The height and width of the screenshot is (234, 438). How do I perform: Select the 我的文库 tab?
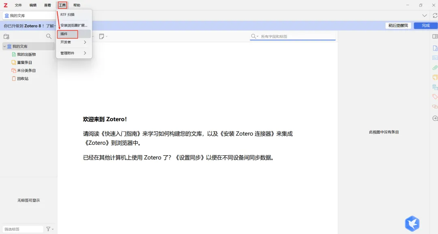[x=29, y=16]
